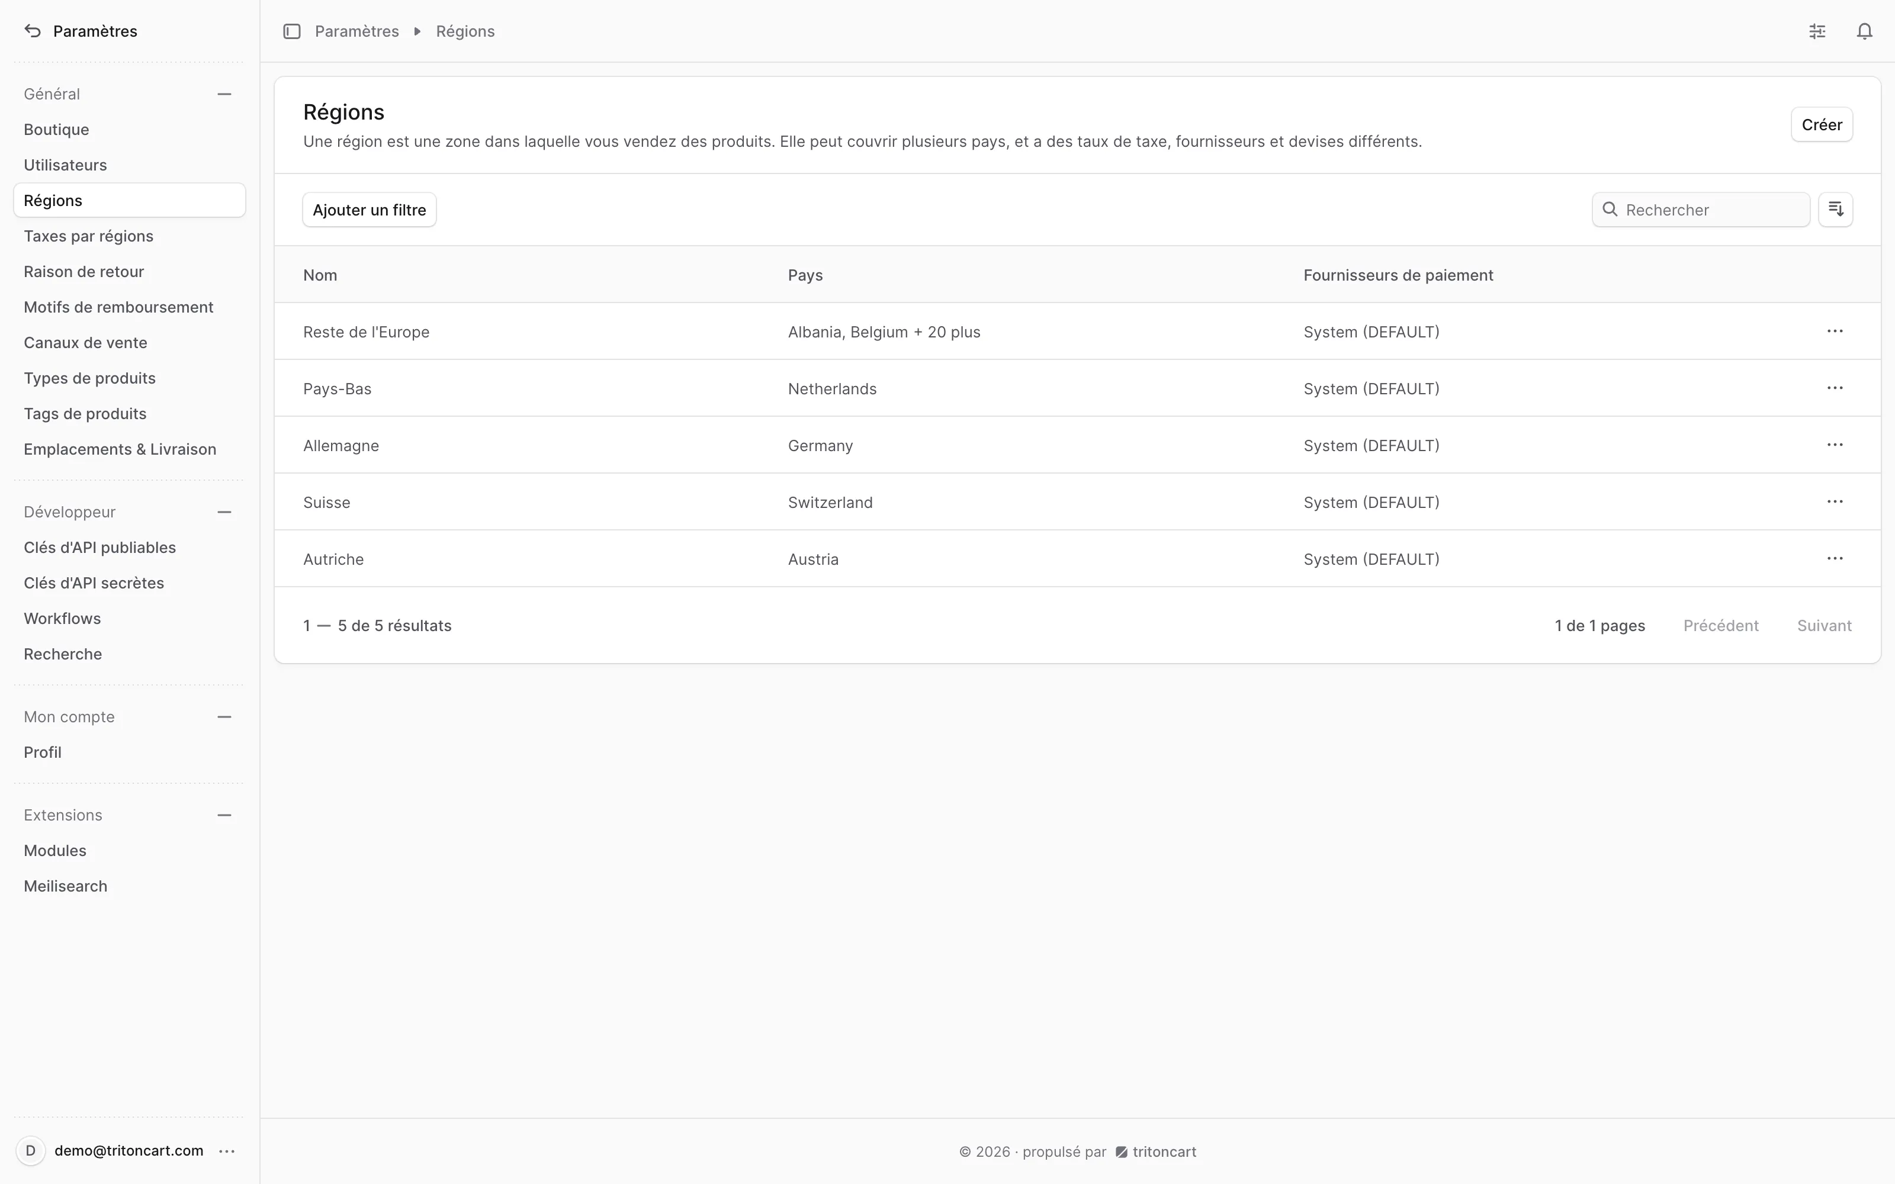Open user menu dots beside demo@tritoncart.com

pyautogui.click(x=227, y=1151)
